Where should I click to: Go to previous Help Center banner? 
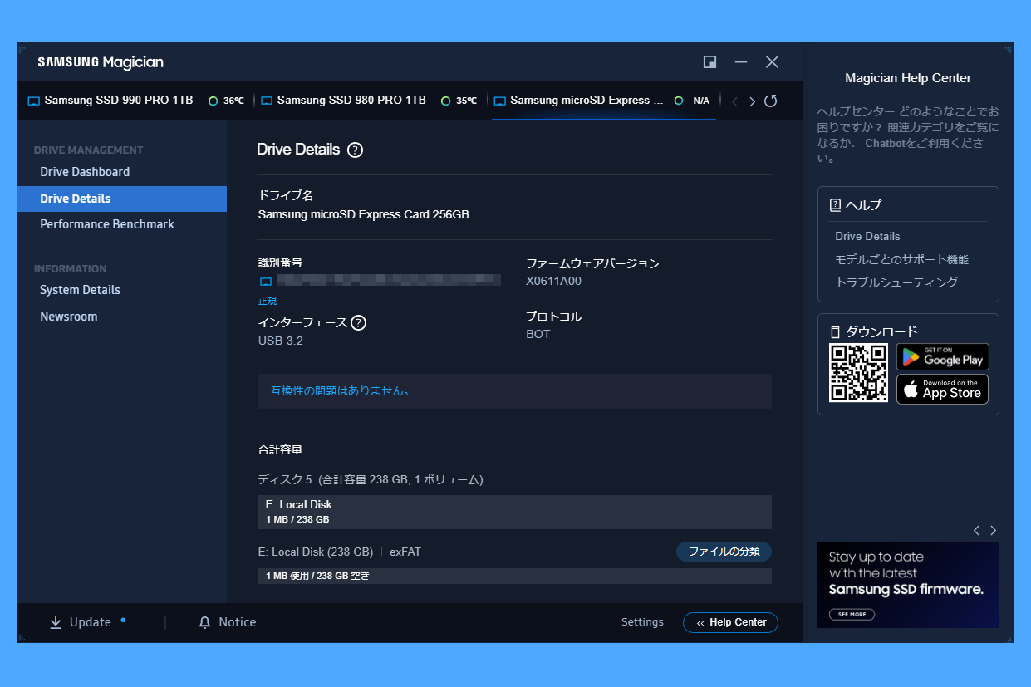pos(976,531)
